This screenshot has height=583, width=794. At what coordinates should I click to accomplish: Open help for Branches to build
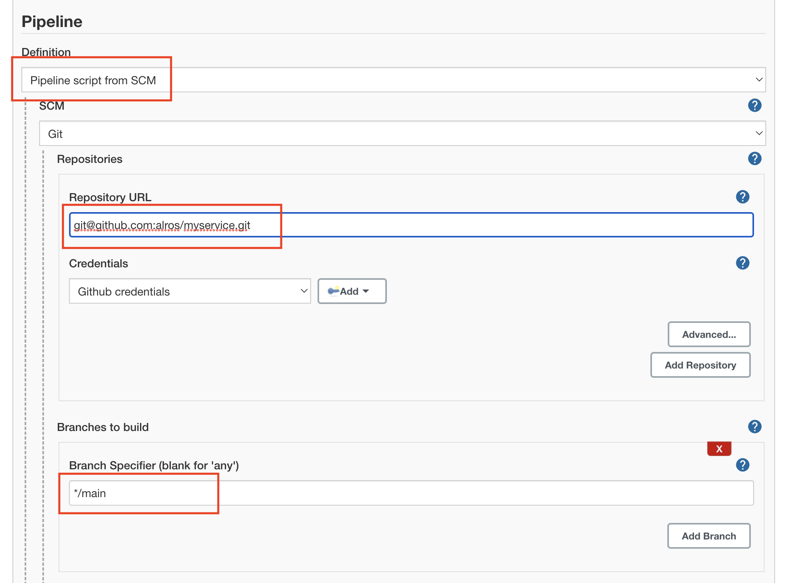point(754,427)
